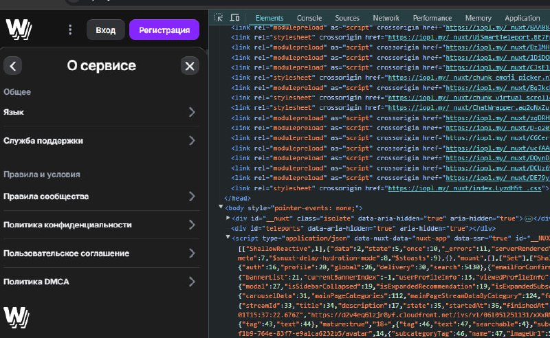Activate the DevTools inspect element picker
The height and width of the screenshot is (338, 550).
point(219,17)
